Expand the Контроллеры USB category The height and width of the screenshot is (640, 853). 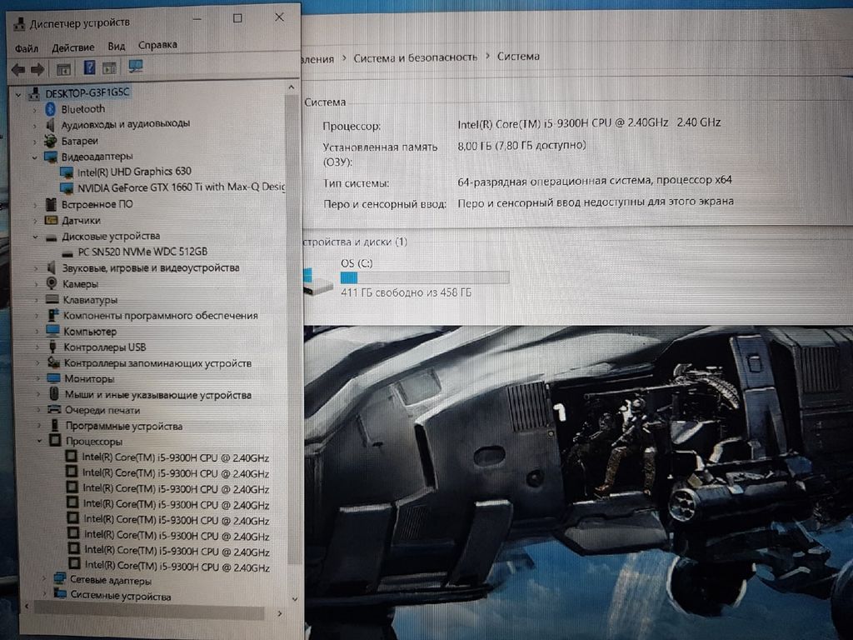click(37, 347)
